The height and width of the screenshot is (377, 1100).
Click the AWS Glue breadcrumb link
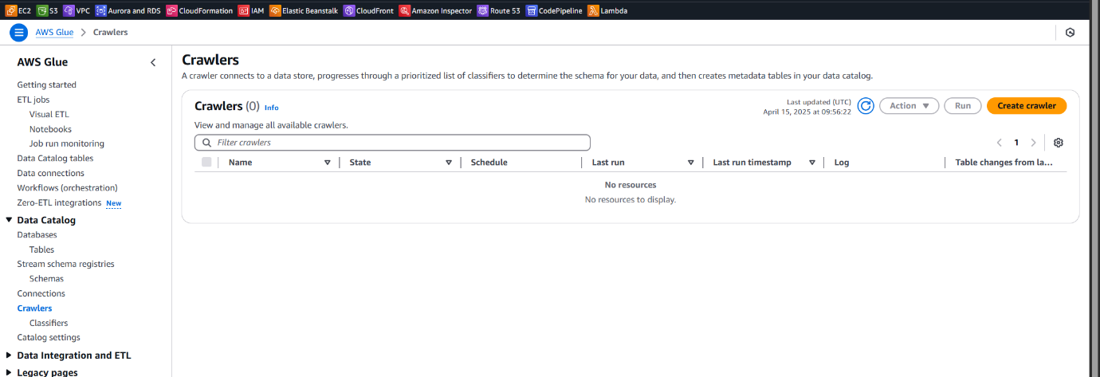pos(54,33)
